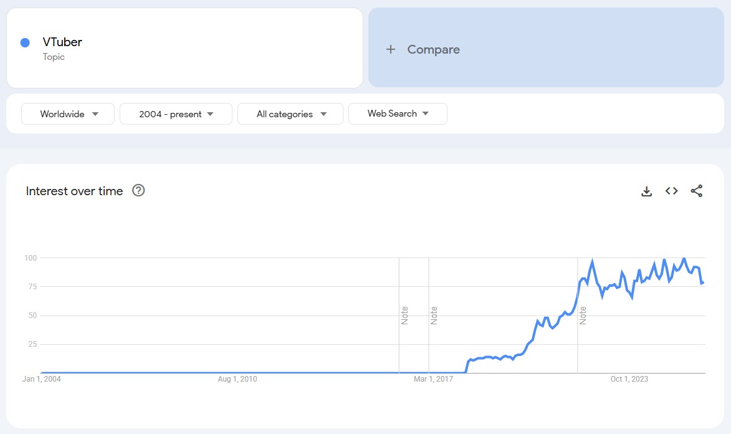Click the plus icon beside Compare
This screenshot has height=434, width=731.
pyautogui.click(x=391, y=49)
